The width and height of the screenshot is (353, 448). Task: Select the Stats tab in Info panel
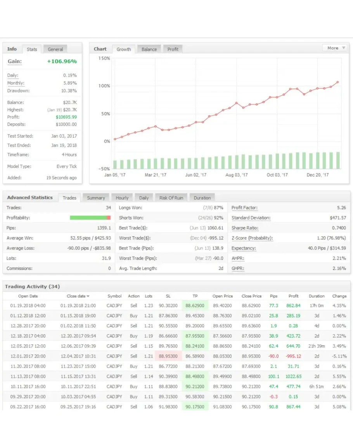coord(32,49)
